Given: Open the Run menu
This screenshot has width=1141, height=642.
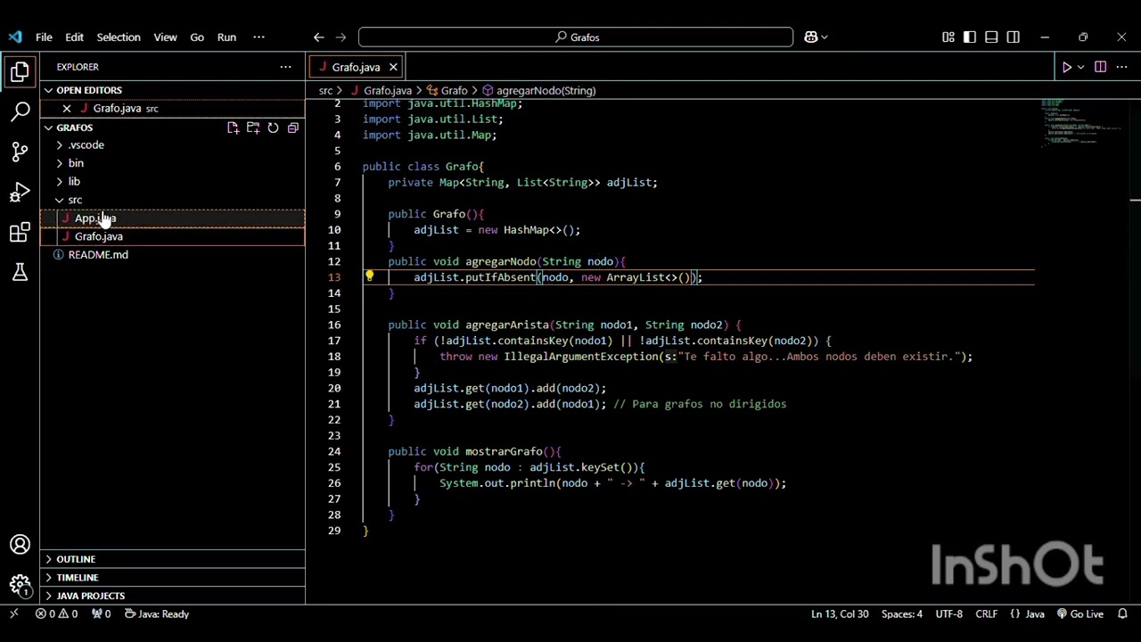Looking at the screenshot, I should (226, 37).
